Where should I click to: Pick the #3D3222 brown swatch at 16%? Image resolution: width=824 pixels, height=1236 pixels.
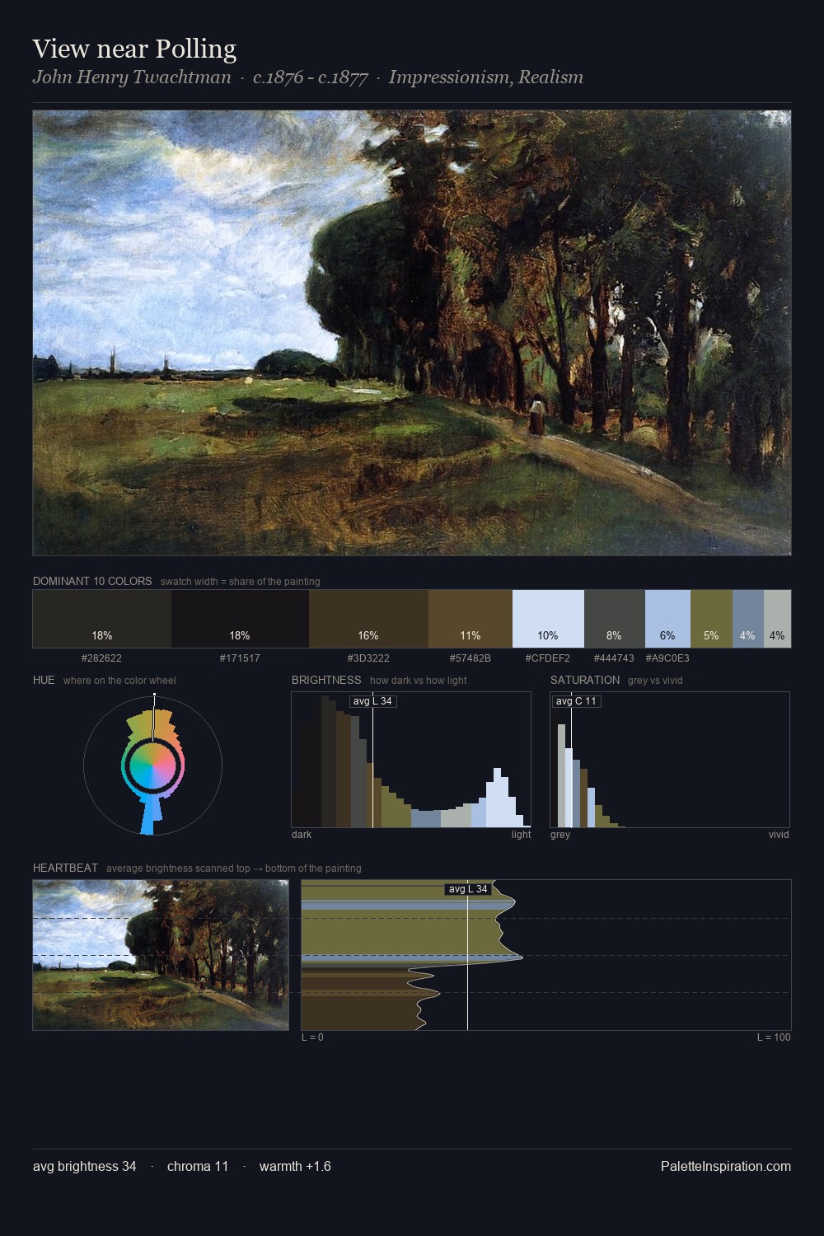coord(368,619)
